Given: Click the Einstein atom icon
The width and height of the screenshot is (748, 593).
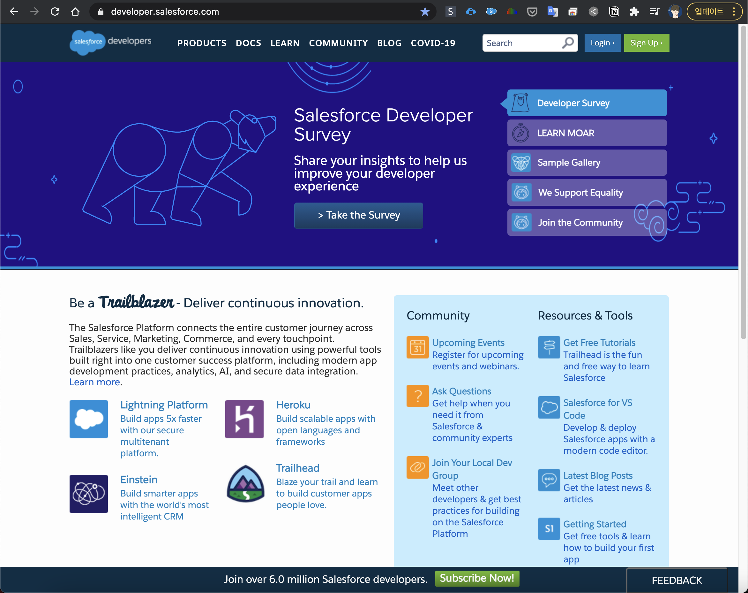Looking at the screenshot, I should coord(88,494).
